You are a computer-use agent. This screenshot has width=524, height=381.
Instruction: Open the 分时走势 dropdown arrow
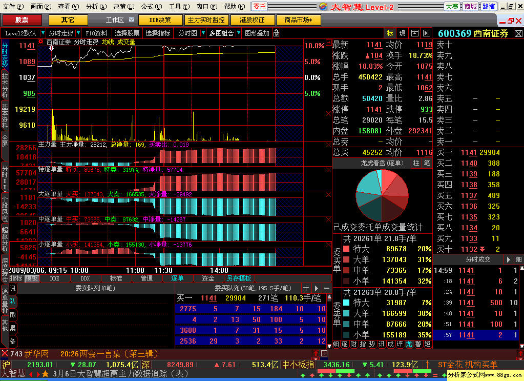tap(78, 33)
